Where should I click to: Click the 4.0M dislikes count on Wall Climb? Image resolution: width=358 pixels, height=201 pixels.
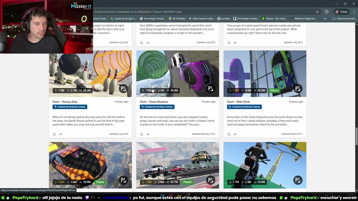pyautogui.click(x=246, y=90)
